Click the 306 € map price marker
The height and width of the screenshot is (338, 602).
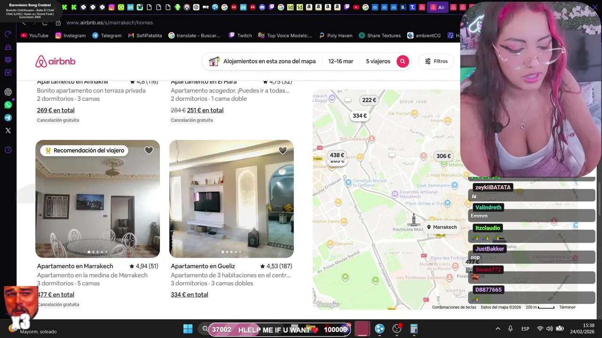(444, 156)
